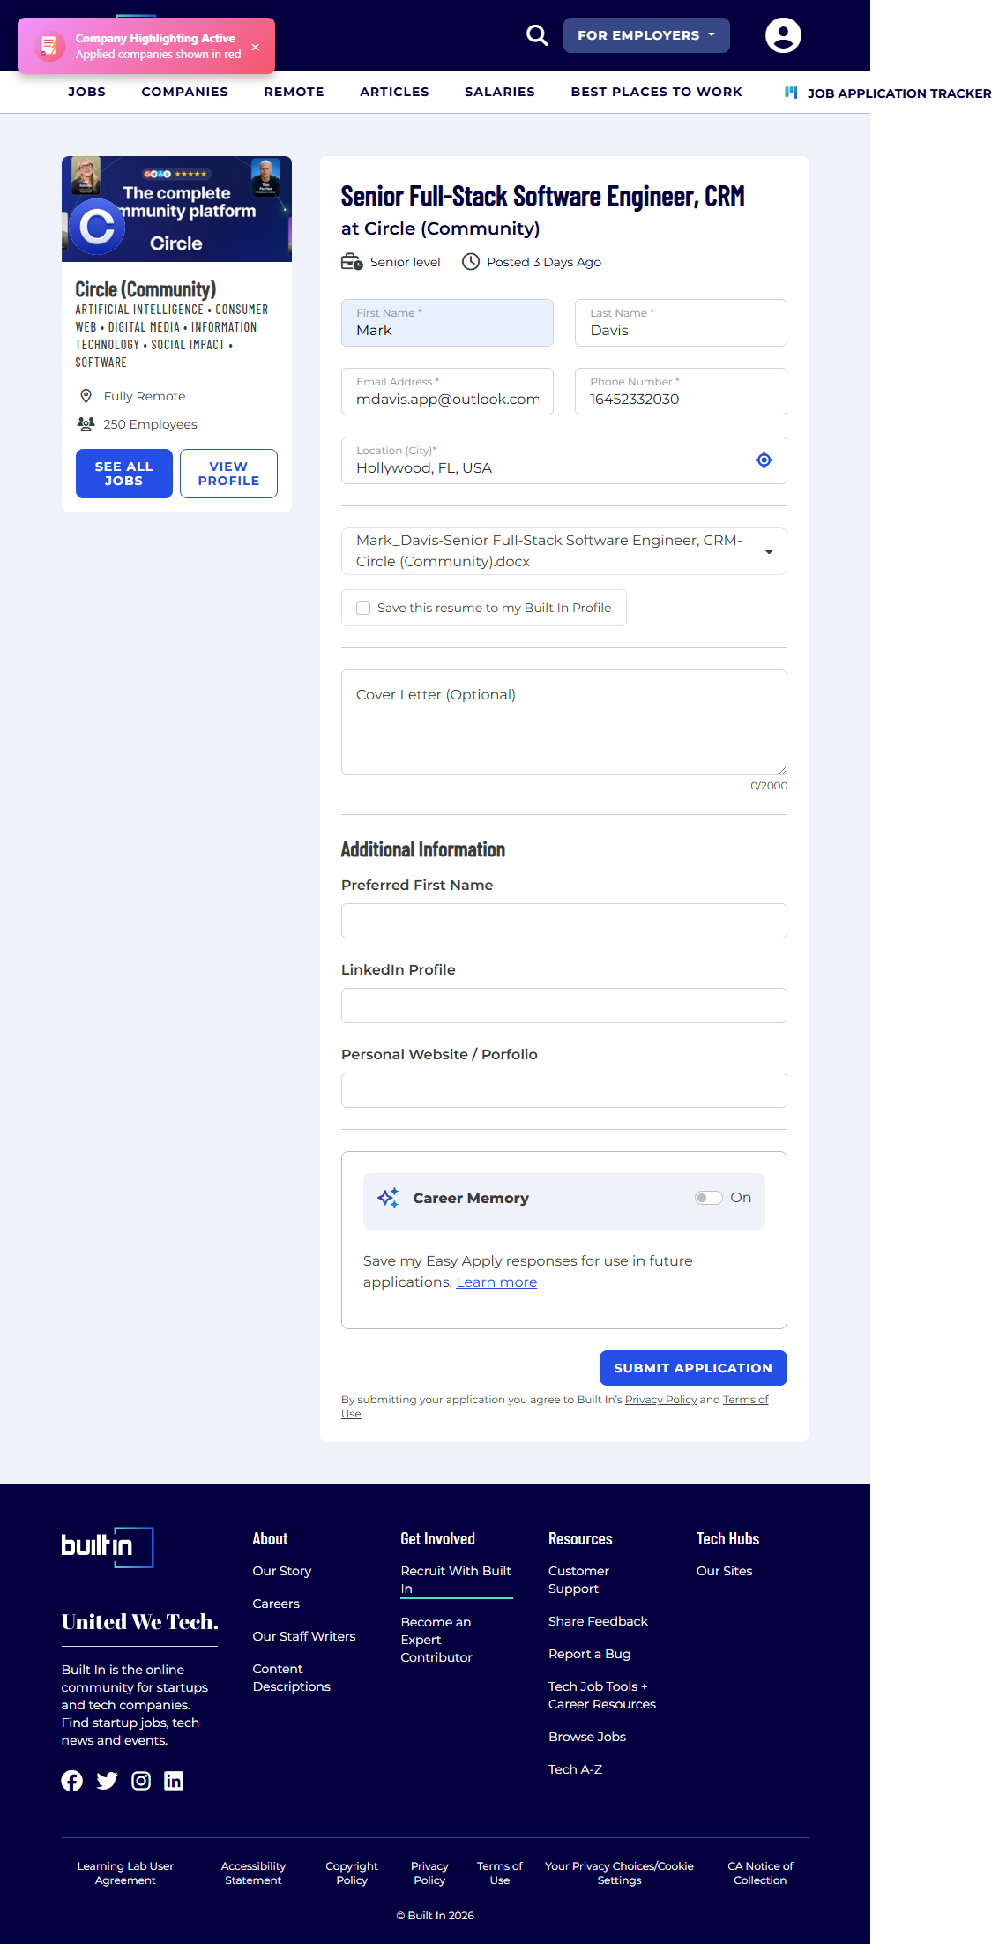Open Built In Twitter icon
The height and width of the screenshot is (1944, 999).
point(107,1781)
